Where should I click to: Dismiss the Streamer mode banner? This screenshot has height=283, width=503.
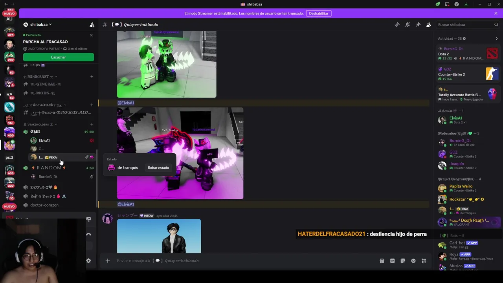pyautogui.click(x=496, y=13)
